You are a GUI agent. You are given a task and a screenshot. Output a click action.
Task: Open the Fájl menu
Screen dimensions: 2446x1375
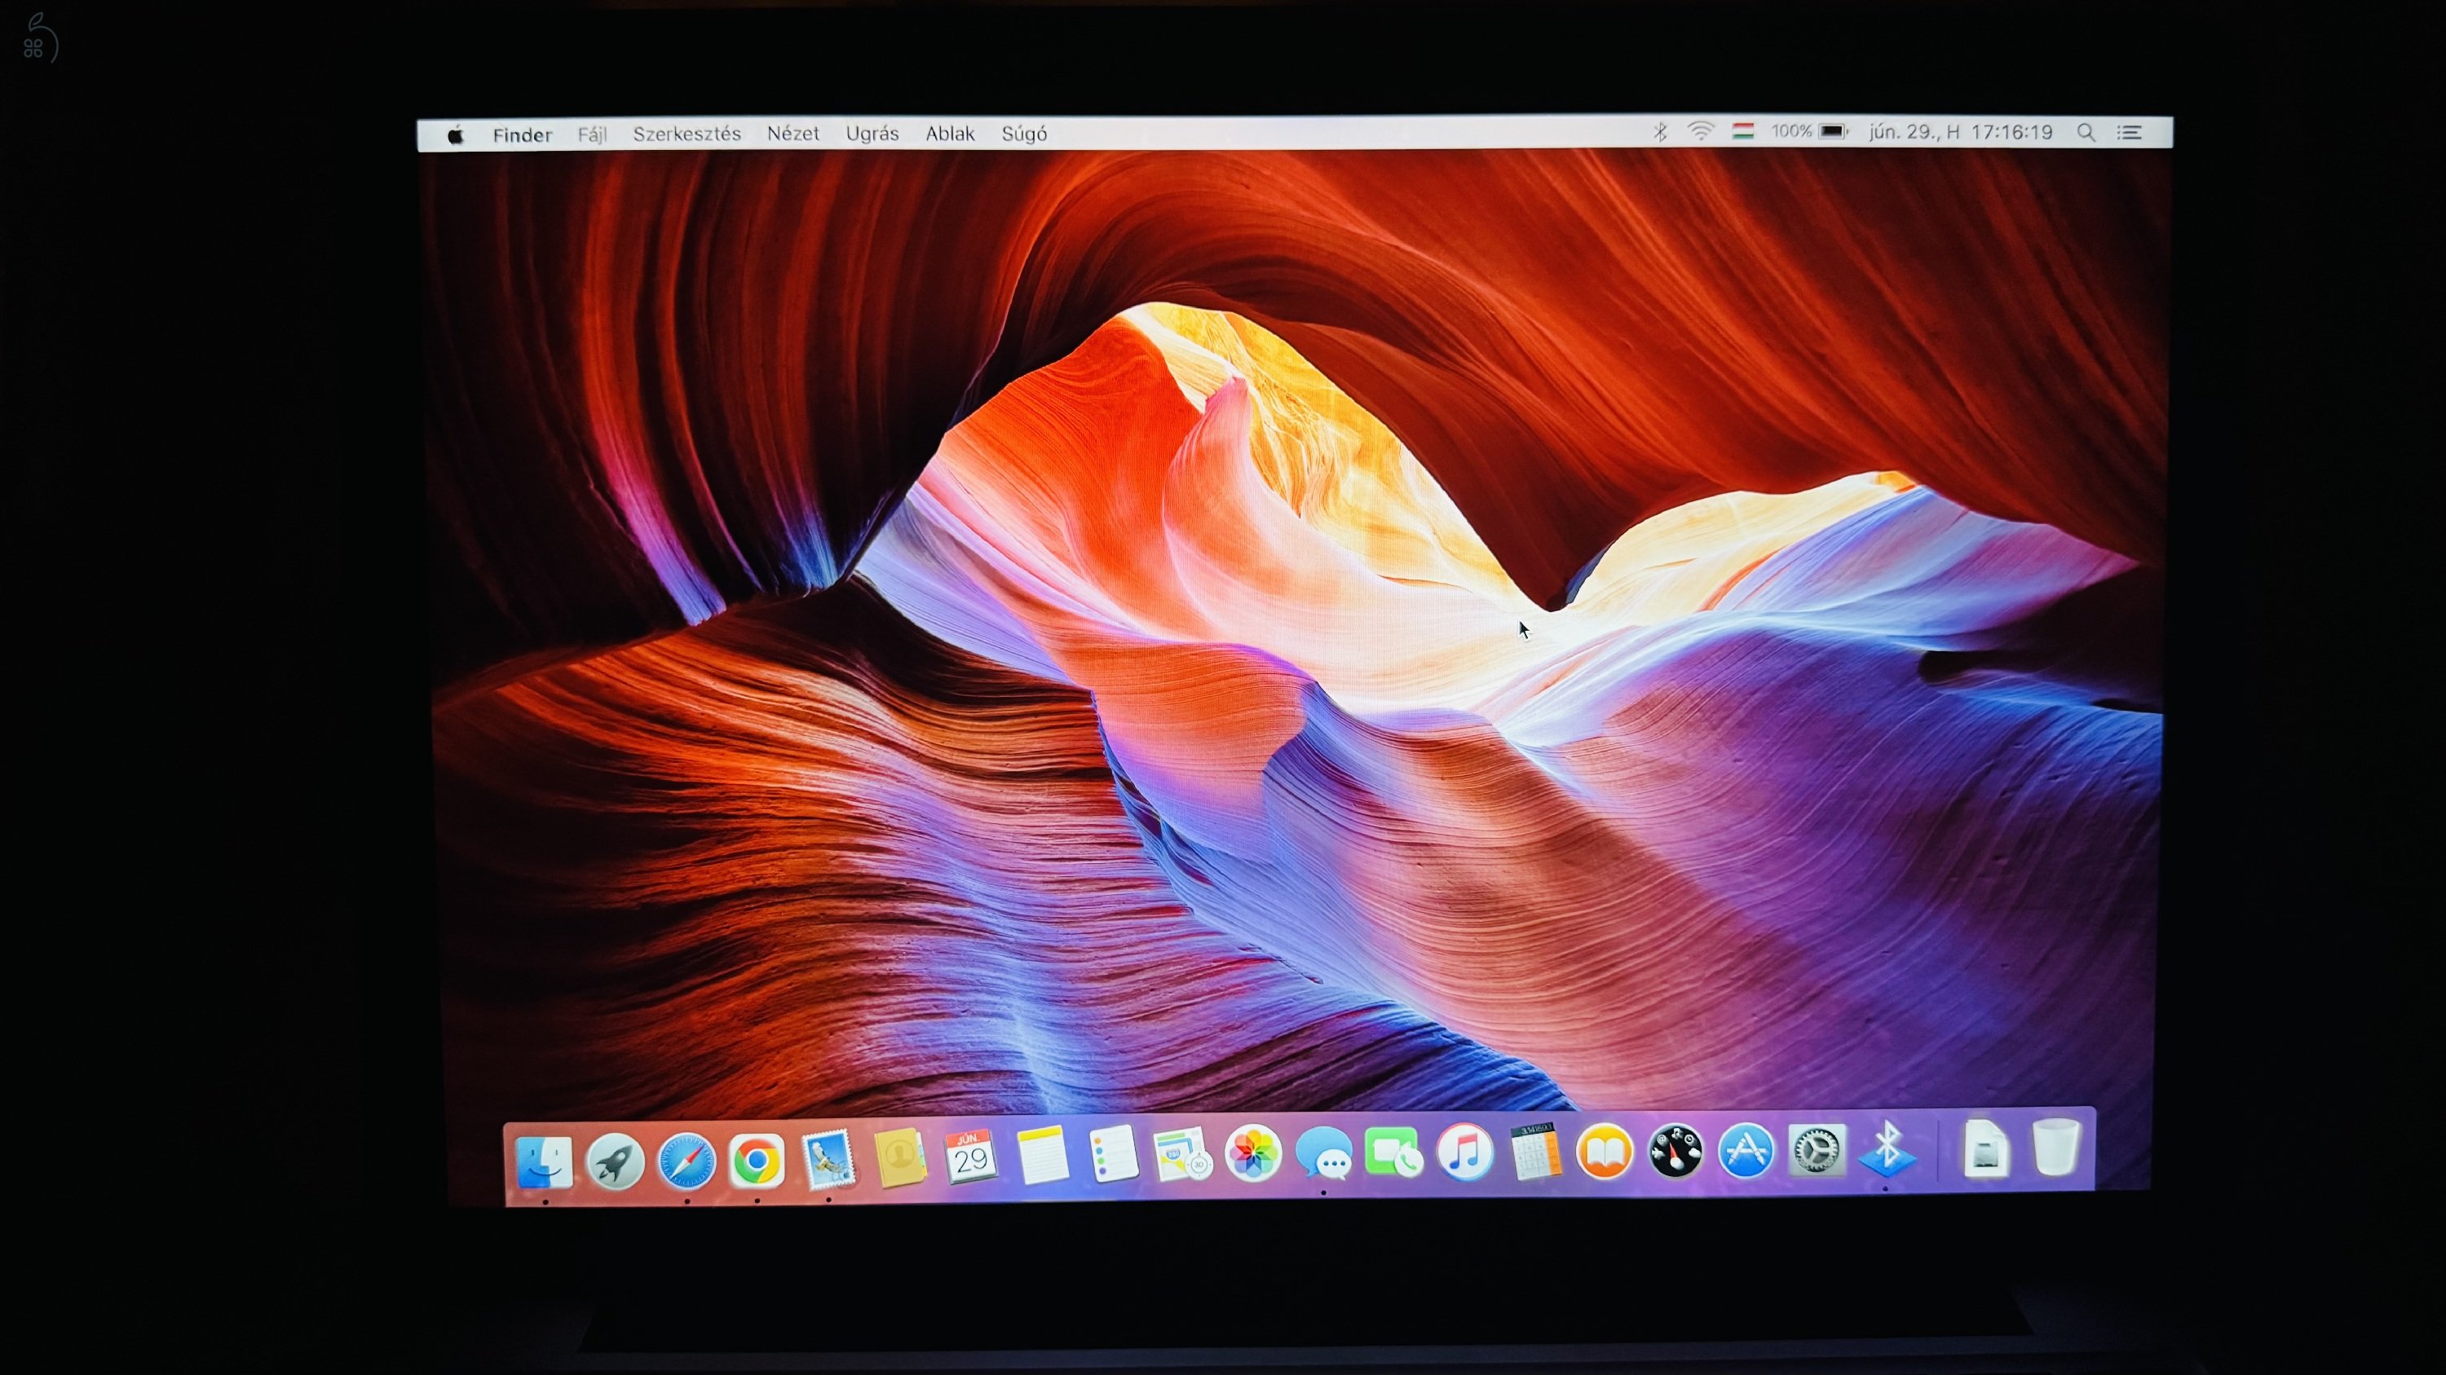592,134
